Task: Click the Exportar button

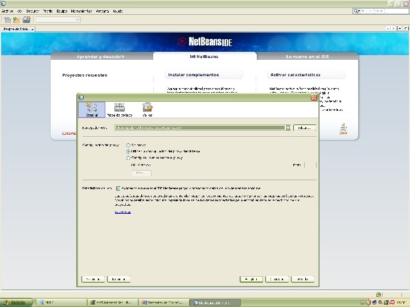Action: (93, 279)
